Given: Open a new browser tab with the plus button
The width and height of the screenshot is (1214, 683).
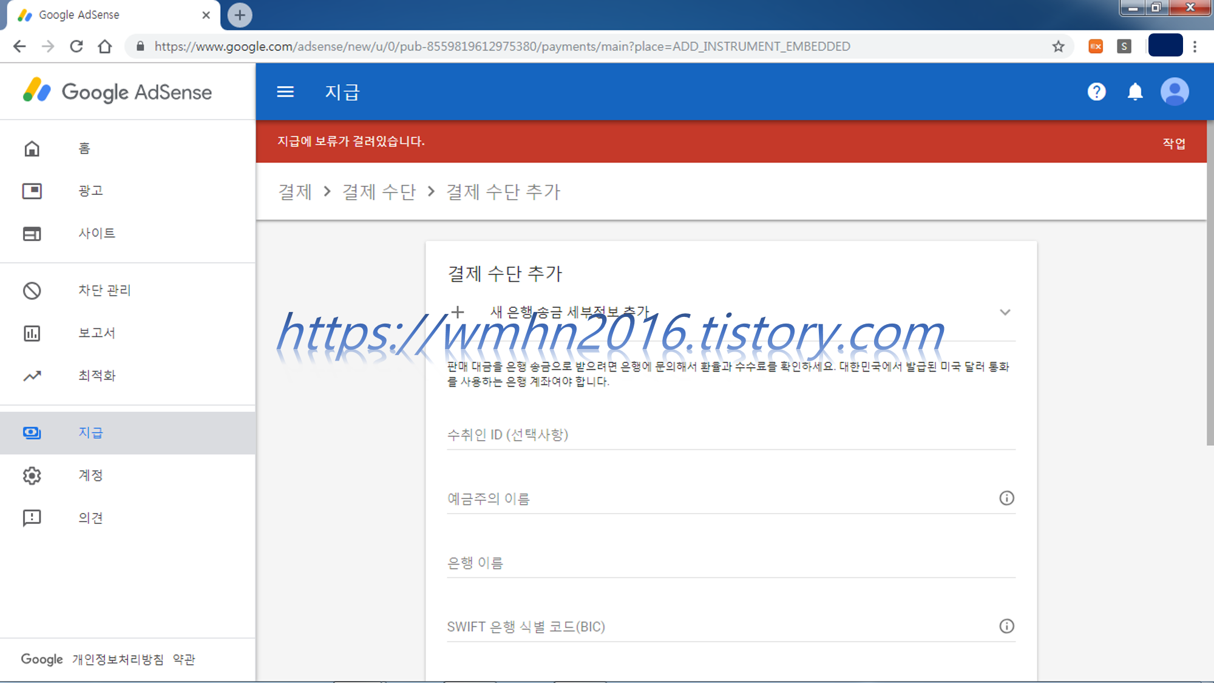Looking at the screenshot, I should pos(240,15).
